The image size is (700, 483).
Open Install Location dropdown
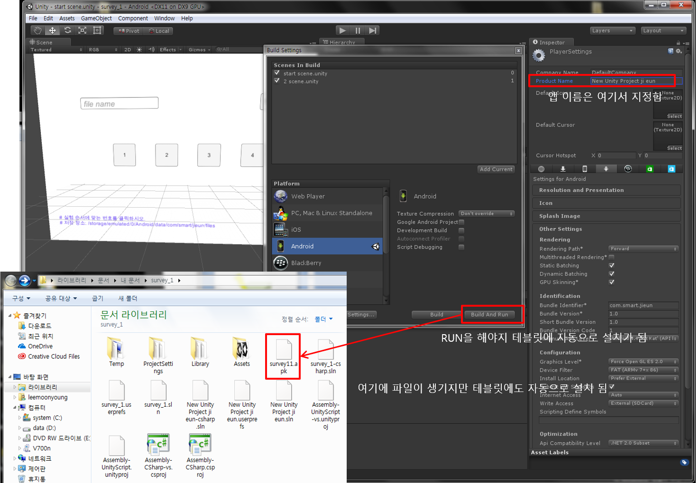(644, 378)
